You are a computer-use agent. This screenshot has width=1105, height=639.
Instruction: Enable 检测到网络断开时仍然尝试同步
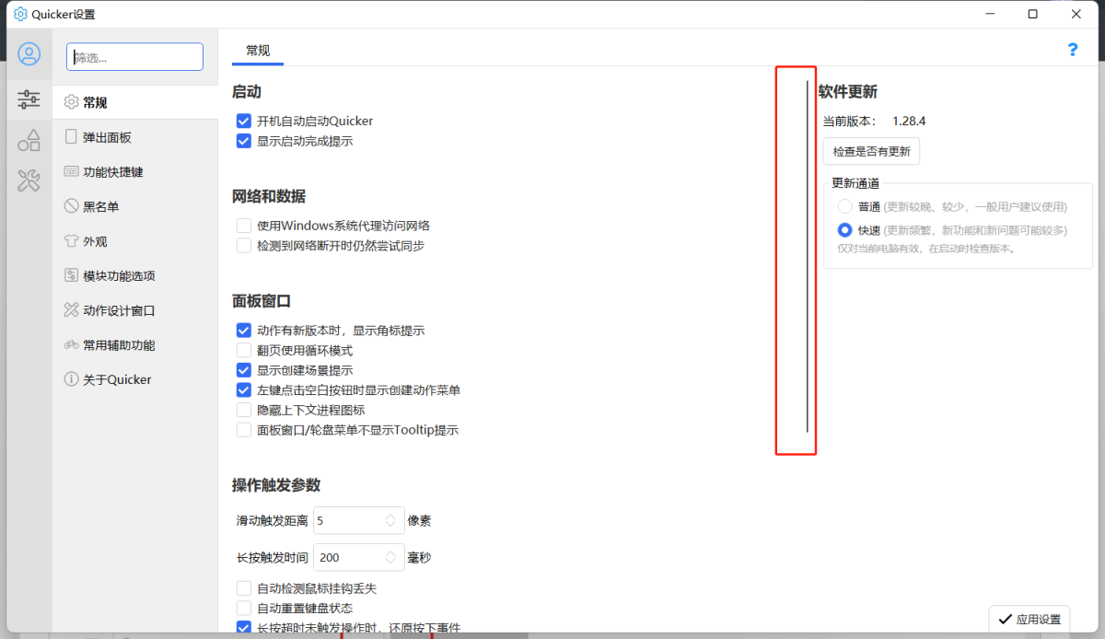(244, 246)
